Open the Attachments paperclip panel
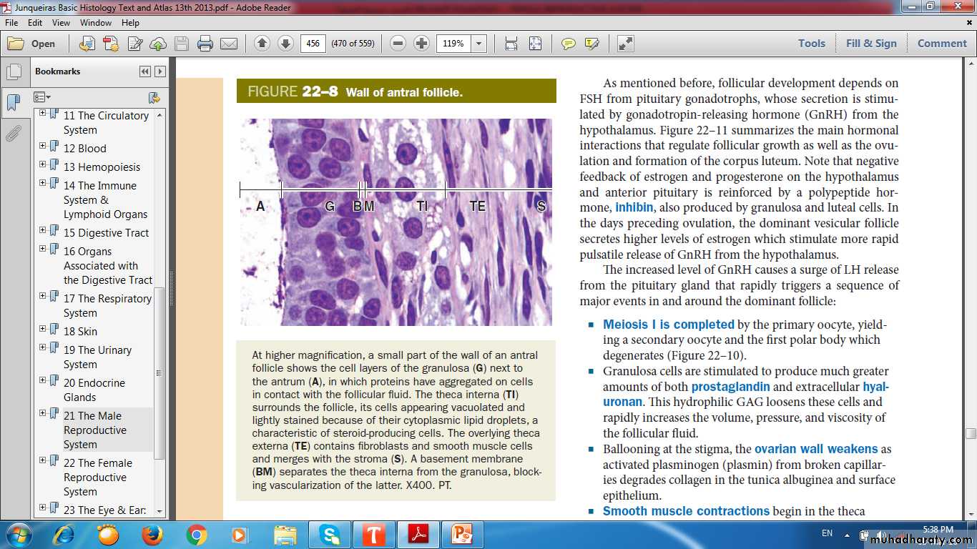This screenshot has height=549, width=977. coord(13,134)
